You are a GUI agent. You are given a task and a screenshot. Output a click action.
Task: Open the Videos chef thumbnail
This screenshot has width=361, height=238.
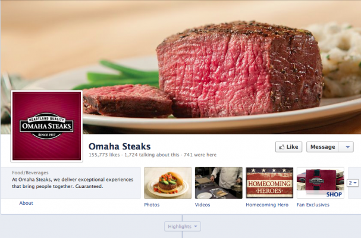click(218, 183)
